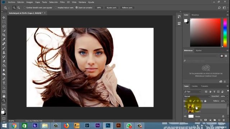This screenshot has width=230, height=129.
Task: Toggle lock transparent pixels icon
Action: 190,101
